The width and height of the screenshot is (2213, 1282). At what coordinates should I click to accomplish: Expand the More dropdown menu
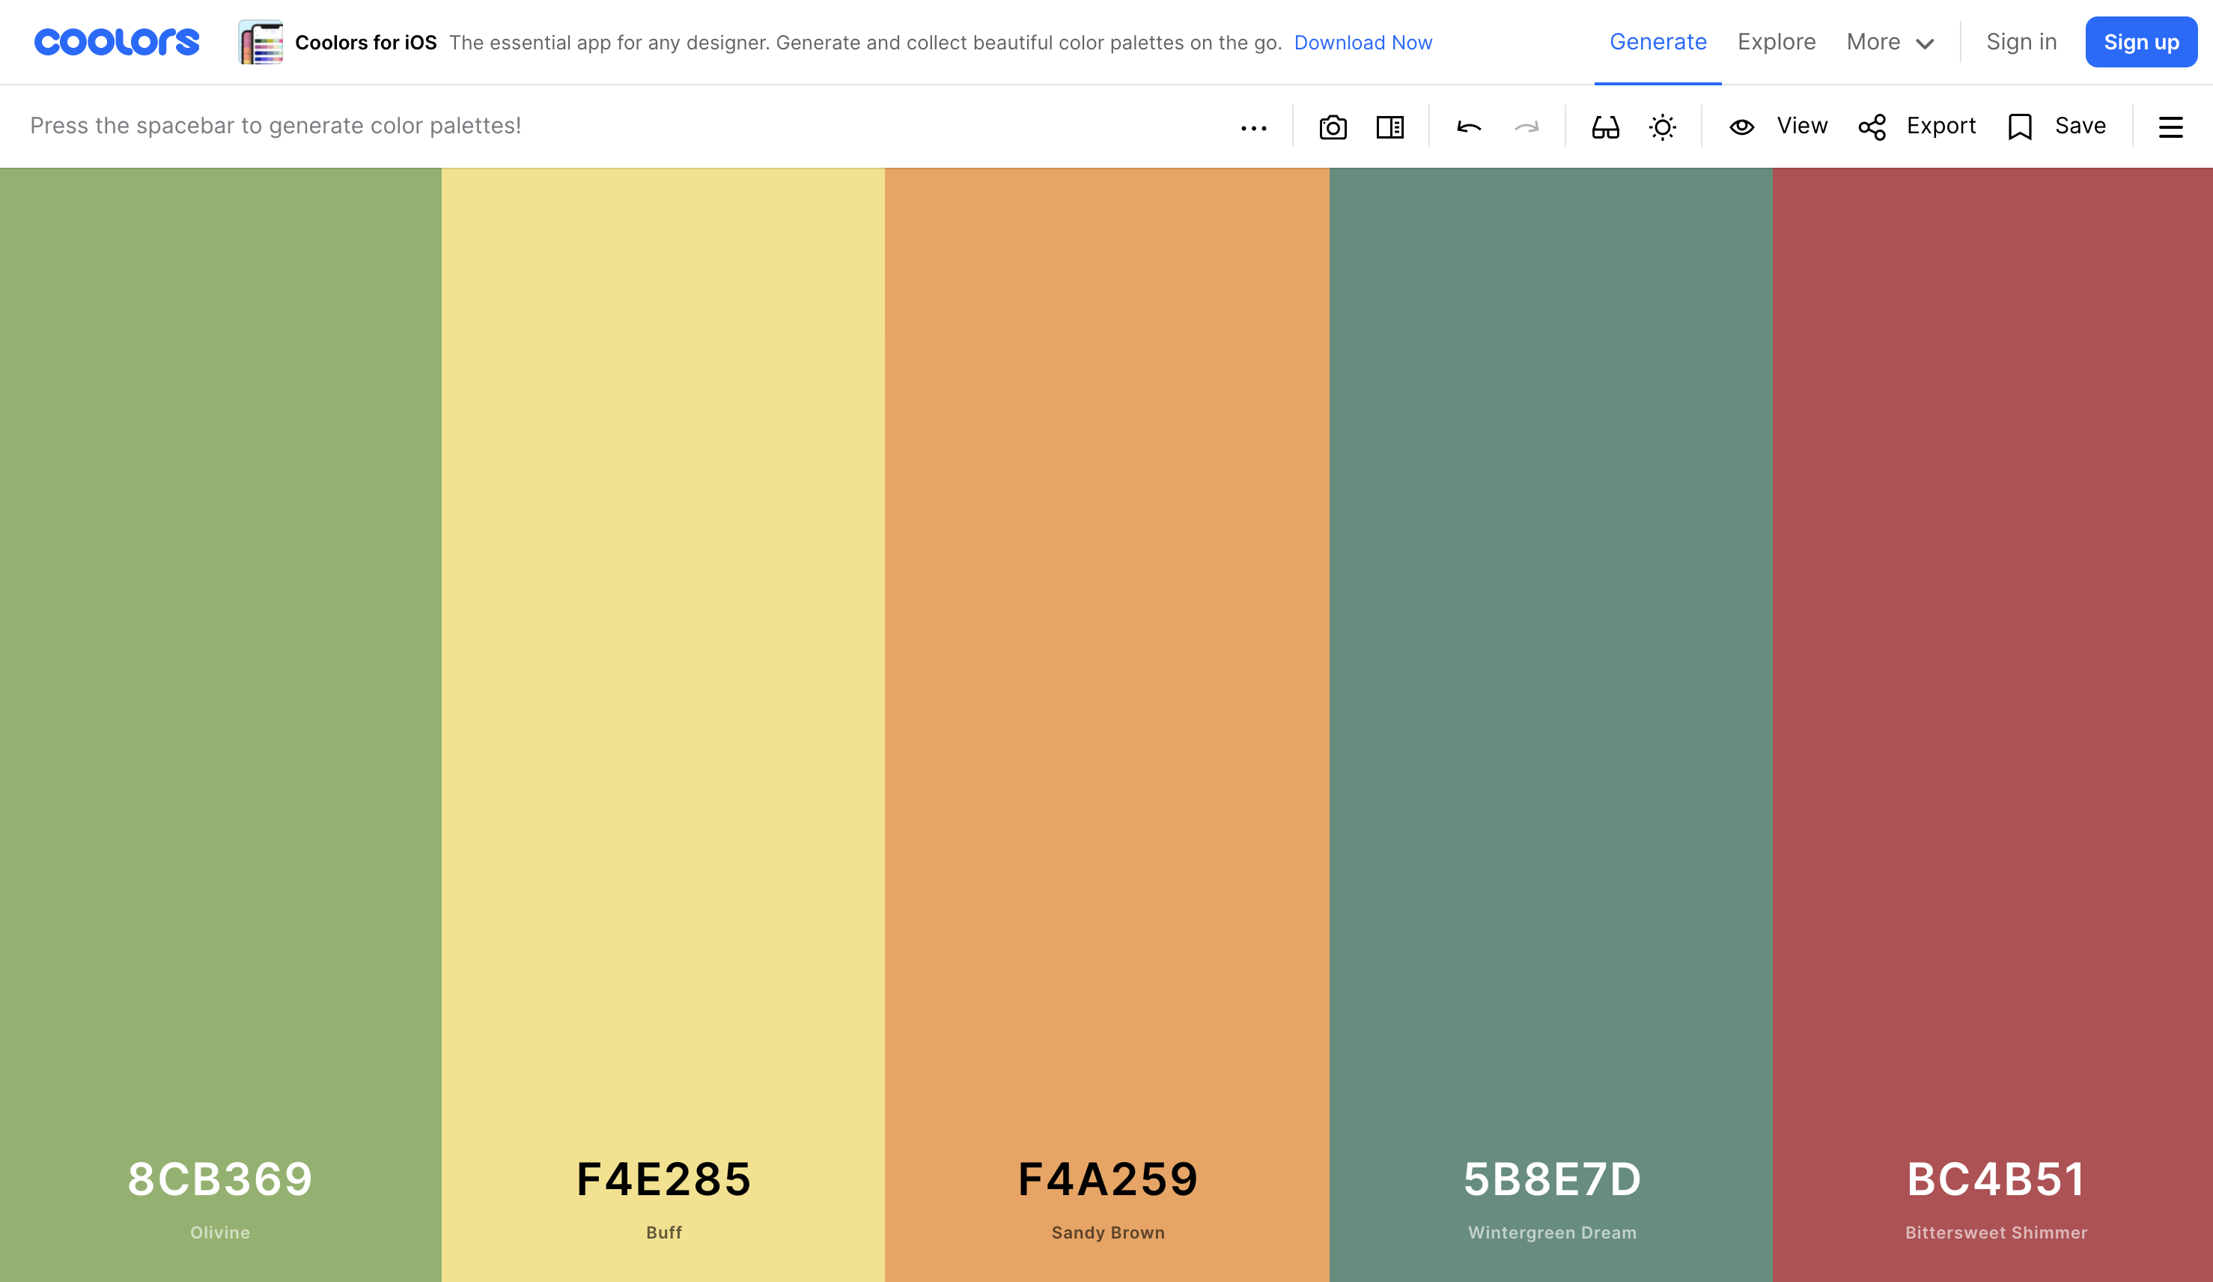1890,42
